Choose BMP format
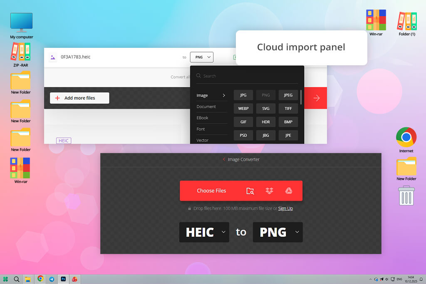This screenshot has height=284, width=426. coord(288,122)
